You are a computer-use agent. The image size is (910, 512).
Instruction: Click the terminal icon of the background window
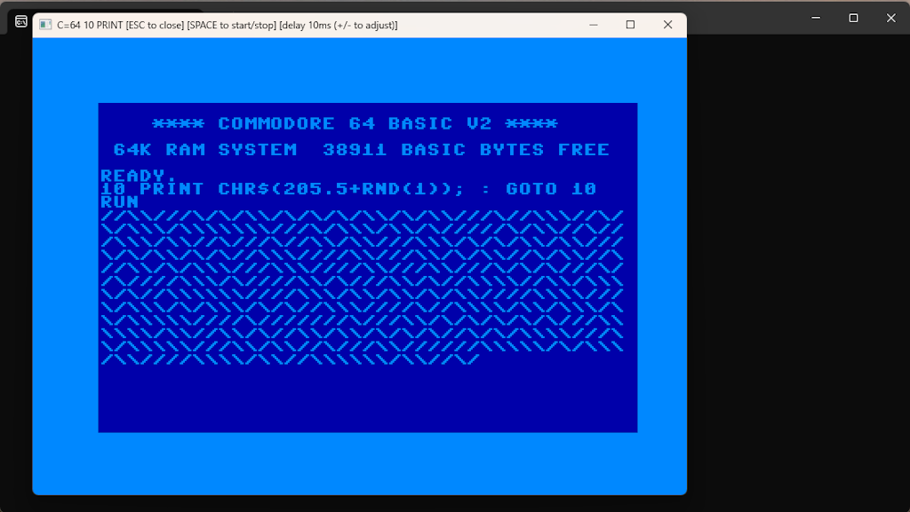21,22
